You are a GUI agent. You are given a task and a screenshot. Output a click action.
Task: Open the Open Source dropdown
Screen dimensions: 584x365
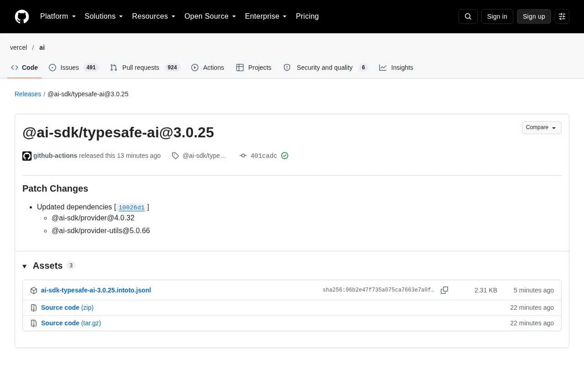coord(210,16)
